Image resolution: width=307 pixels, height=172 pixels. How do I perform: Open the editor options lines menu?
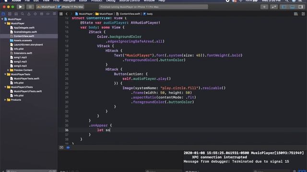pyautogui.click(x=296, y=14)
